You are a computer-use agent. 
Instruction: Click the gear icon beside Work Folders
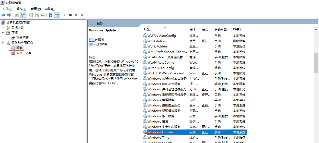pyautogui.click(x=145, y=46)
